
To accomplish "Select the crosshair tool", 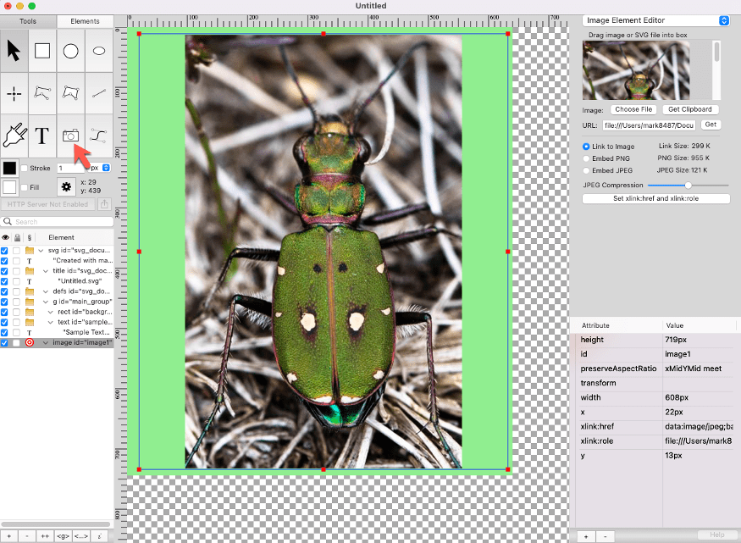I will [x=14, y=93].
